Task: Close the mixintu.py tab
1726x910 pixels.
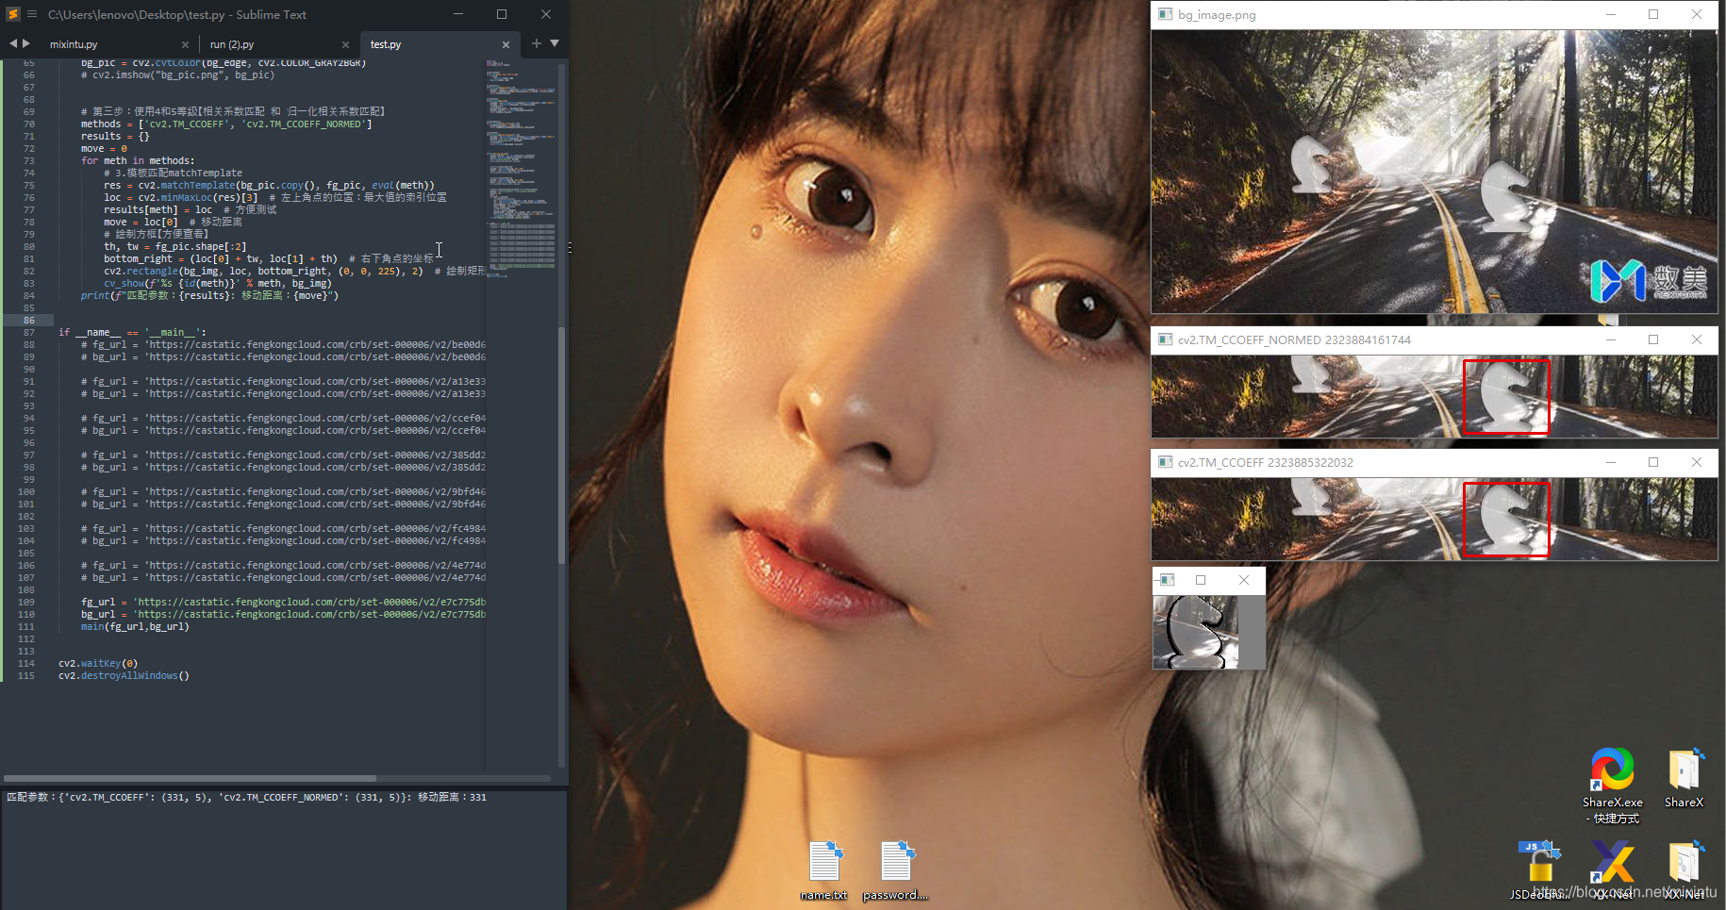Action: click(185, 44)
